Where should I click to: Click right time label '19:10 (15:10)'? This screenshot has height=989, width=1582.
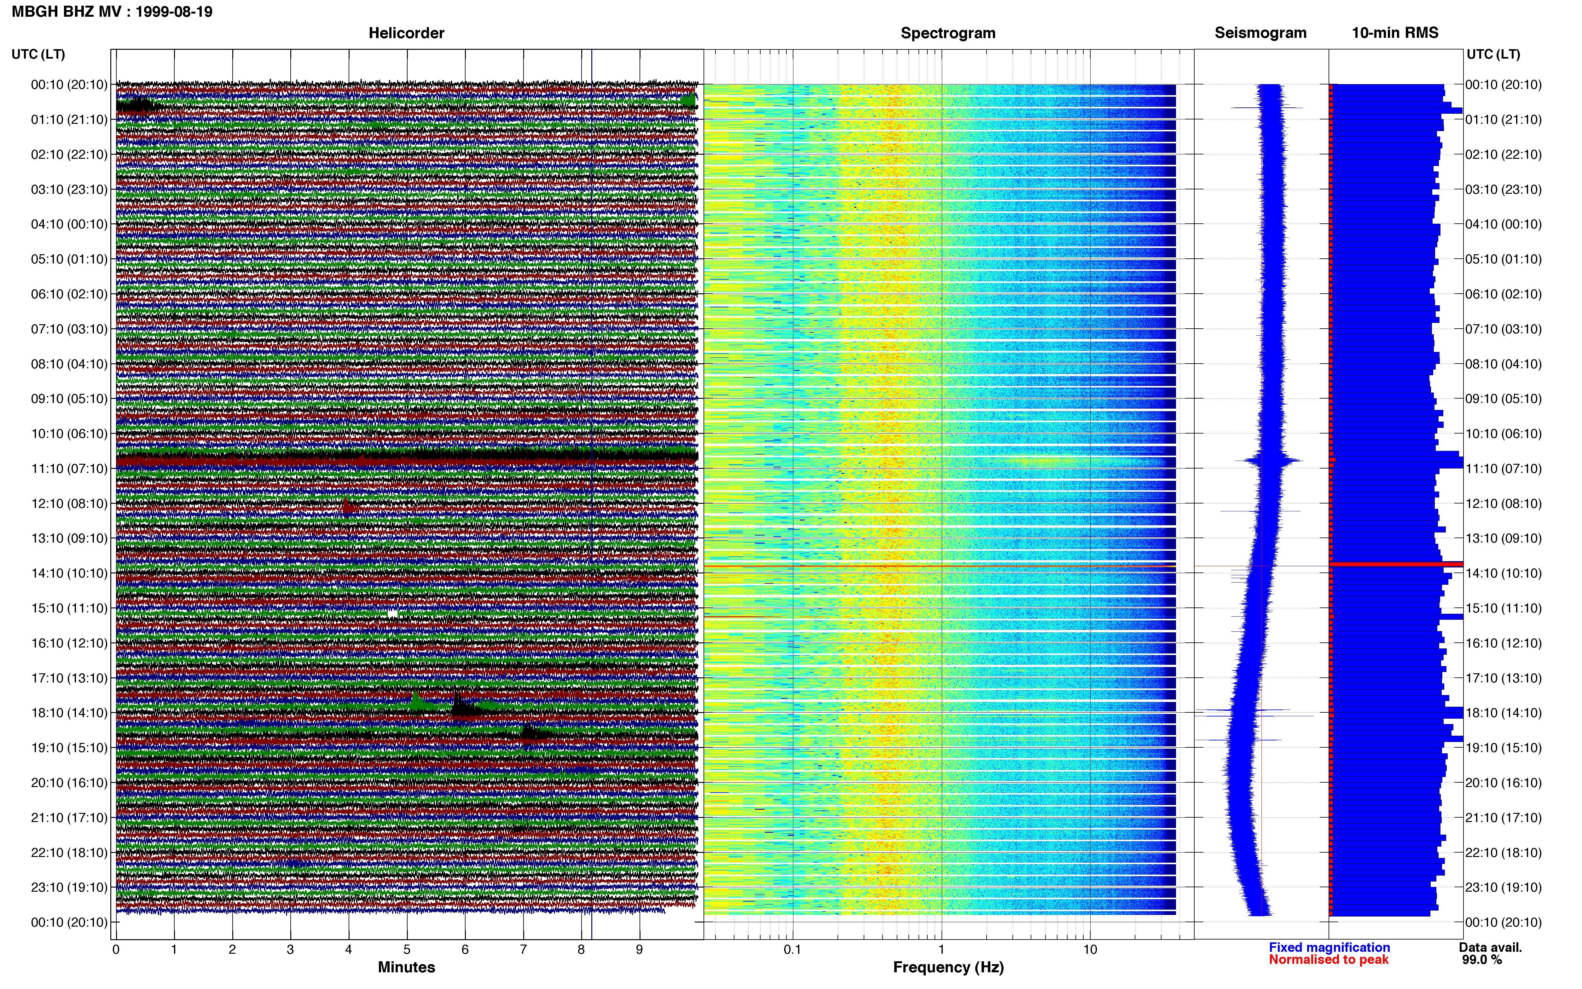[1504, 748]
